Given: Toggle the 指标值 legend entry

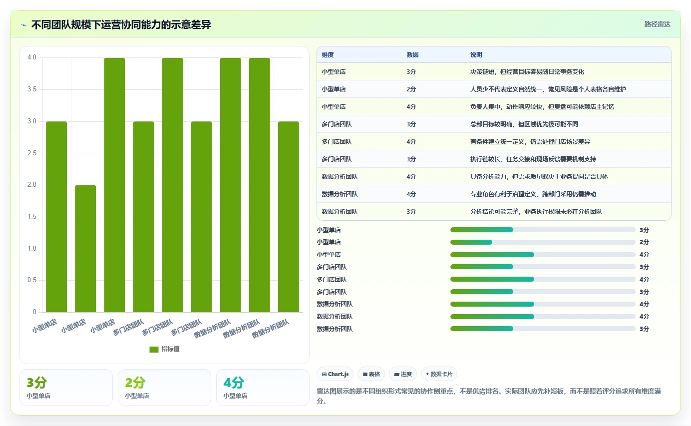Looking at the screenshot, I should point(164,349).
